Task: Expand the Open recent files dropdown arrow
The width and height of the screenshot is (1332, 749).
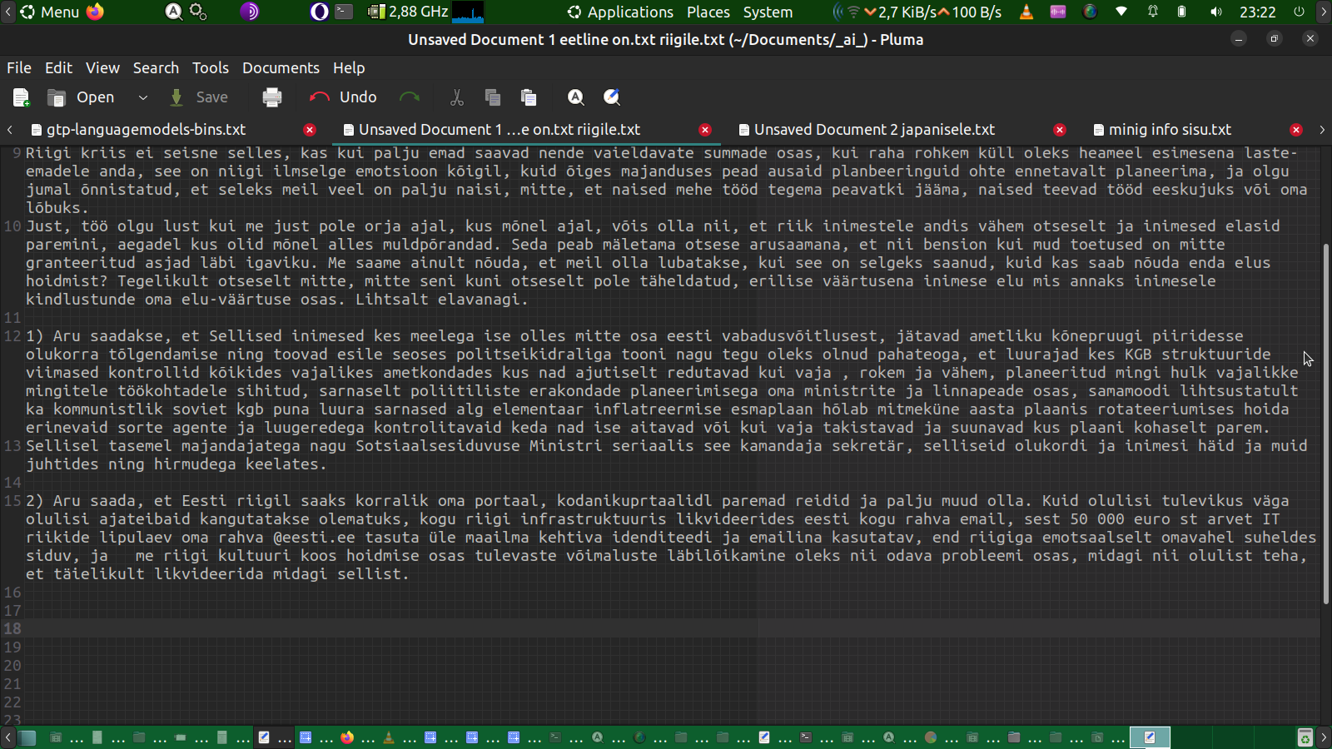Action: click(143, 97)
